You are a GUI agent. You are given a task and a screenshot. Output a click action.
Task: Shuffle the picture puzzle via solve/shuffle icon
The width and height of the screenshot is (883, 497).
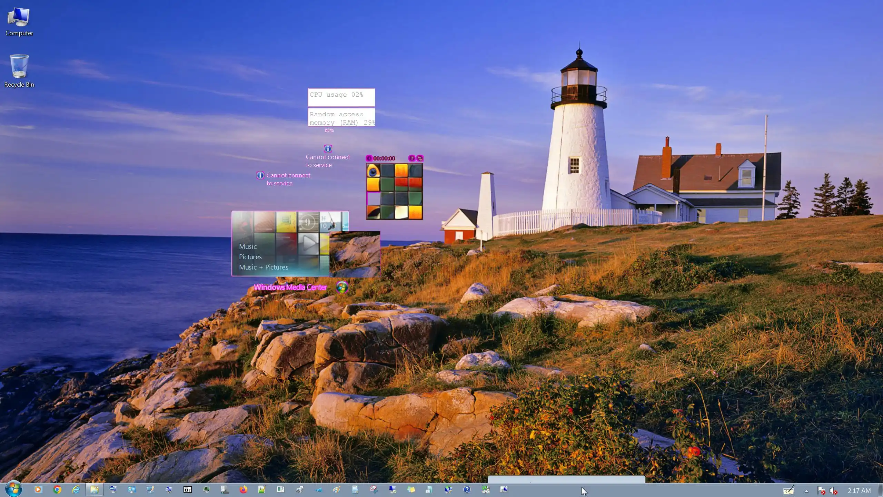pyautogui.click(x=420, y=158)
